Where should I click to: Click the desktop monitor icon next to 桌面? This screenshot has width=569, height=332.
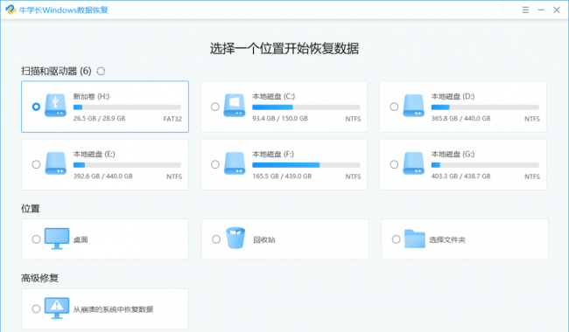pyautogui.click(x=57, y=239)
